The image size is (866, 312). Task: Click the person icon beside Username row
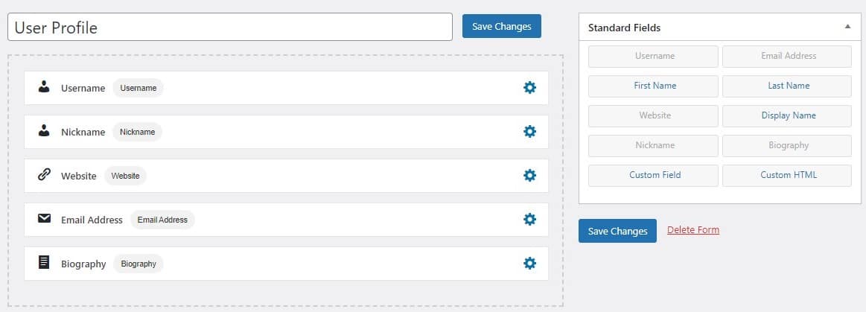44,86
